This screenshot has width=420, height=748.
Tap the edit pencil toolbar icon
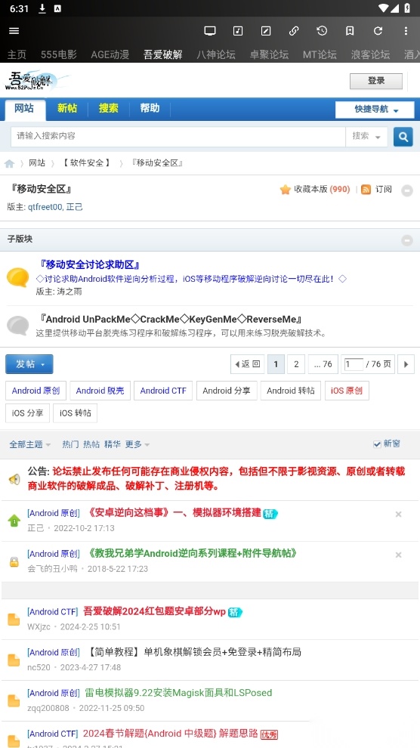(x=266, y=30)
